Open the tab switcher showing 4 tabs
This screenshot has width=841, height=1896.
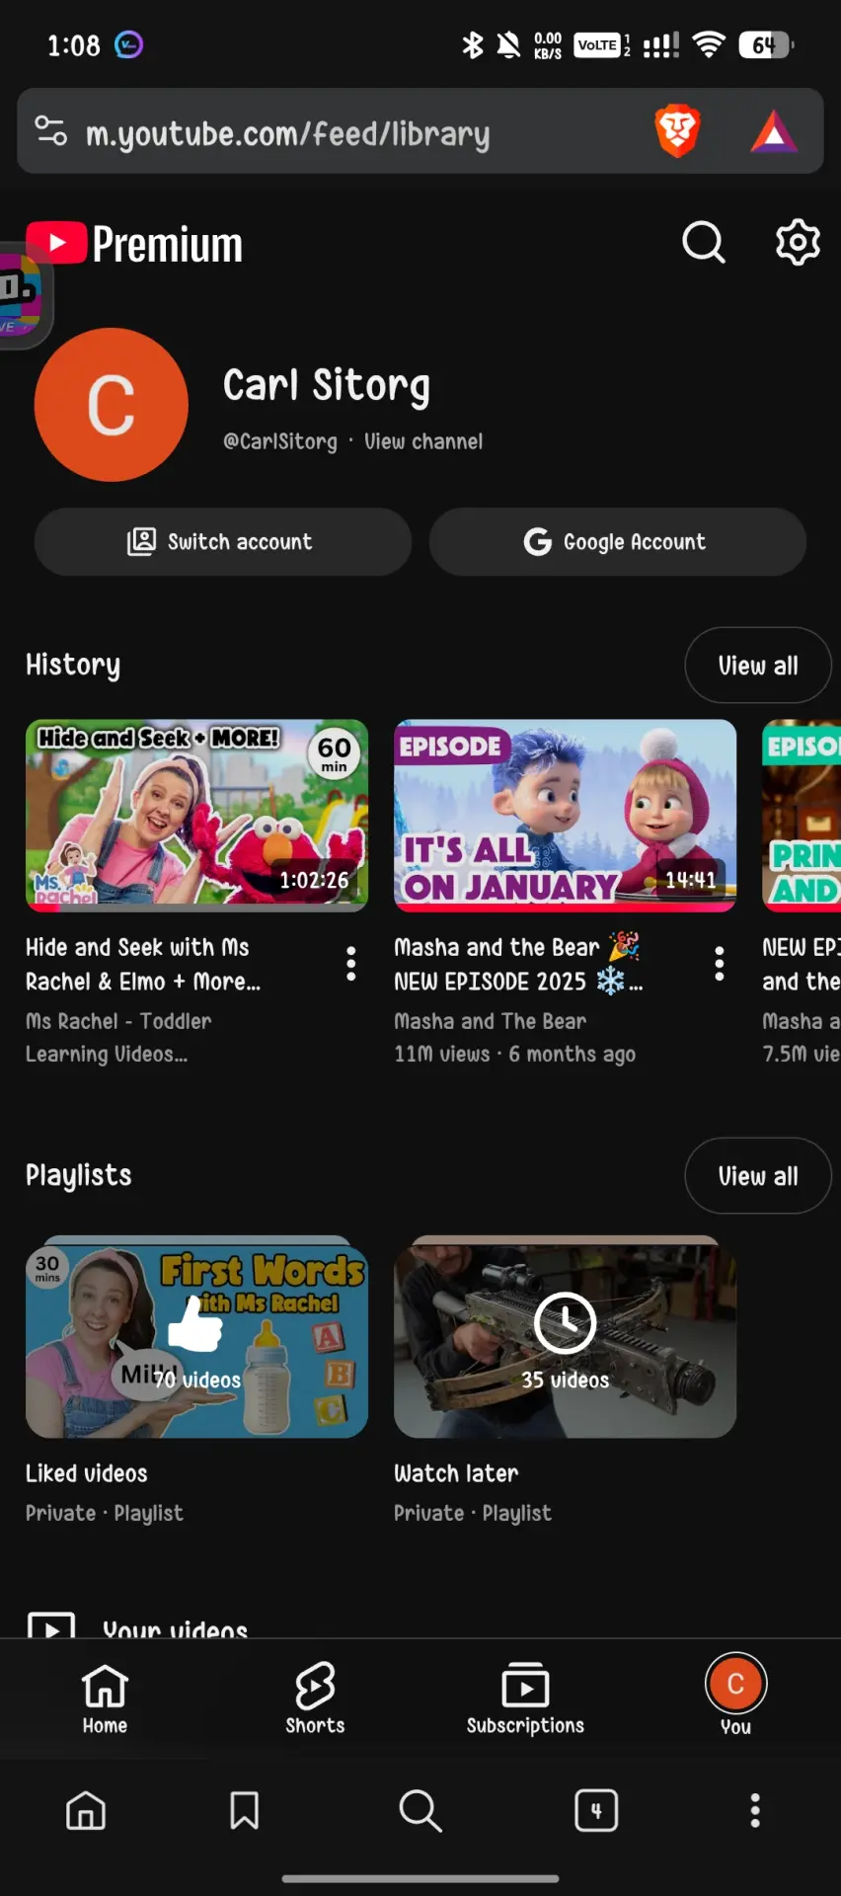click(596, 1810)
